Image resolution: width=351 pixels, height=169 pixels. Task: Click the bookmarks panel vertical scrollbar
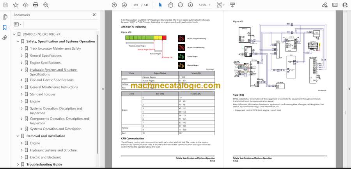97,94
